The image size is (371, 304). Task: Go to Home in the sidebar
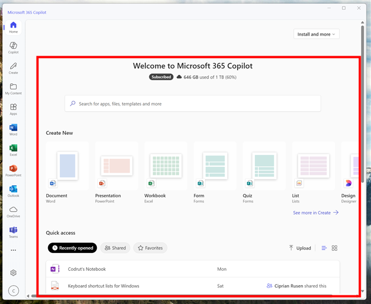point(13,28)
